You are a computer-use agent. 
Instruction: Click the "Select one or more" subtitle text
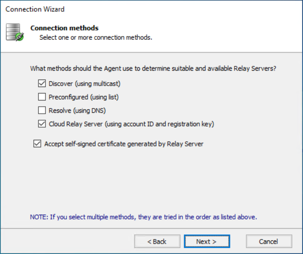point(96,37)
